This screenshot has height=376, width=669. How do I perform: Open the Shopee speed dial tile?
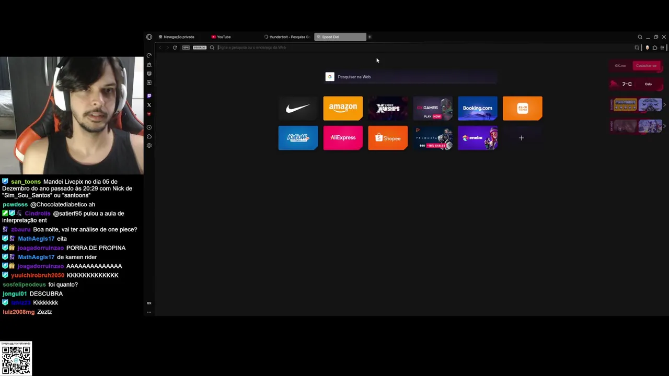click(x=388, y=138)
